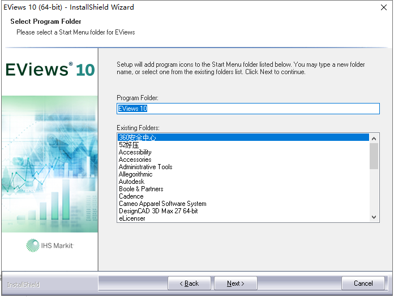
Task: Select Accessories in the folder list
Action: [x=135, y=160]
